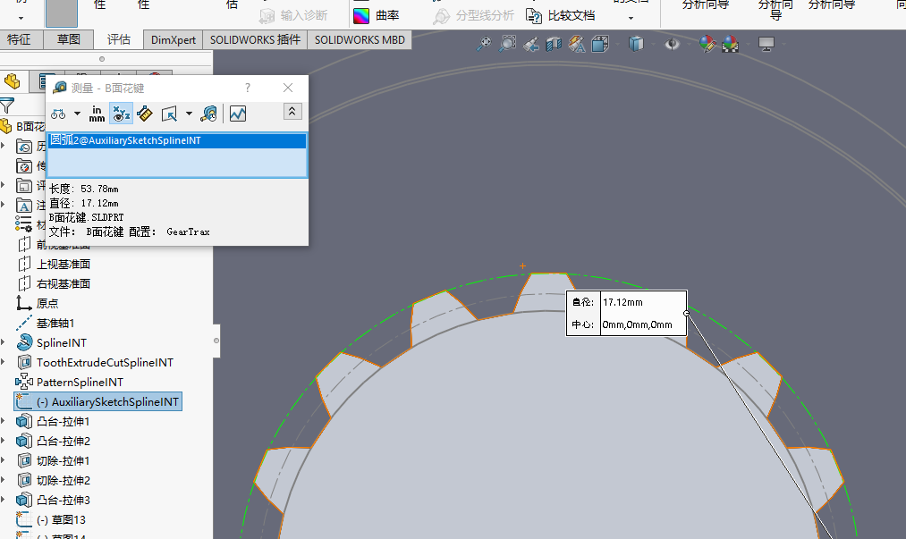The image size is (906, 539).
Task: Click the 中心 0mm,0mm,0mm callout value
Action: click(638, 324)
